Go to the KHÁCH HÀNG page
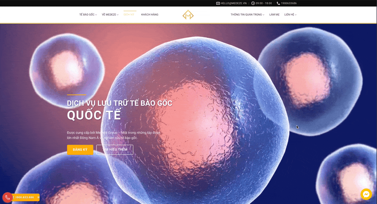Image resolution: width=377 pixels, height=204 pixels. click(150, 15)
